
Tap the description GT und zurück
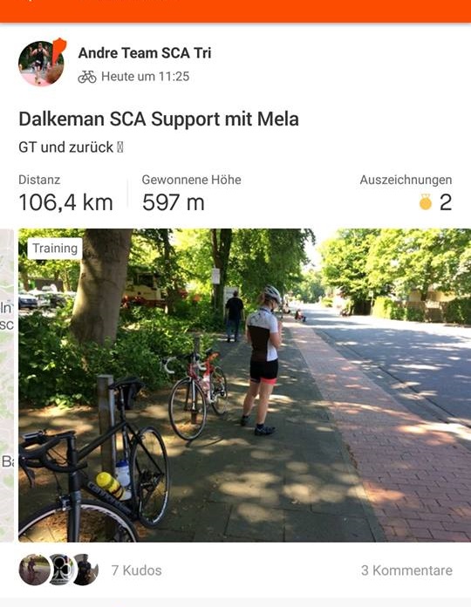click(x=71, y=147)
